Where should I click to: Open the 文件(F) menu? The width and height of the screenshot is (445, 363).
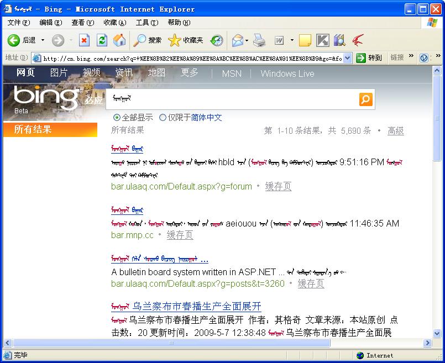pos(19,23)
